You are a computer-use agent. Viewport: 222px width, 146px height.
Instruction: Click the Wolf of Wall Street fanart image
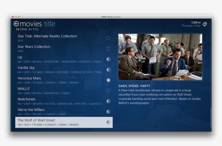pos(160,57)
